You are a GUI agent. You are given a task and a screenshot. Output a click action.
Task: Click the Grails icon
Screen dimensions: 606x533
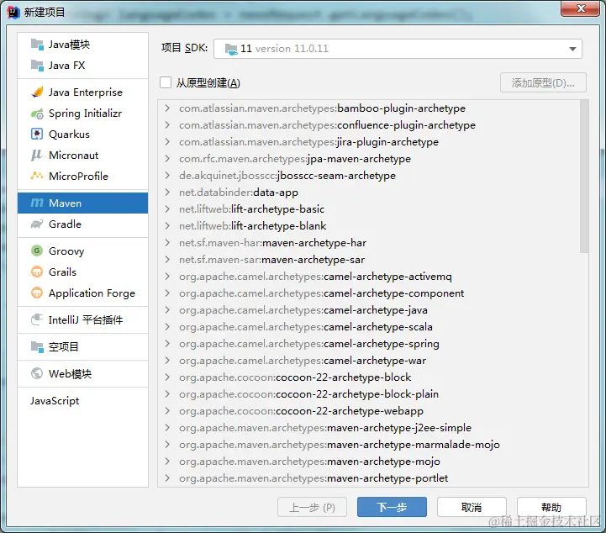click(x=37, y=272)
